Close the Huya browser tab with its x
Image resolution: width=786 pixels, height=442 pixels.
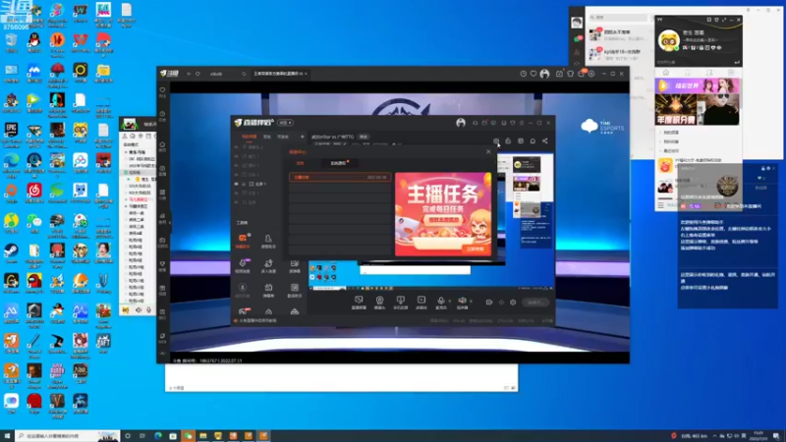(306, 74)
